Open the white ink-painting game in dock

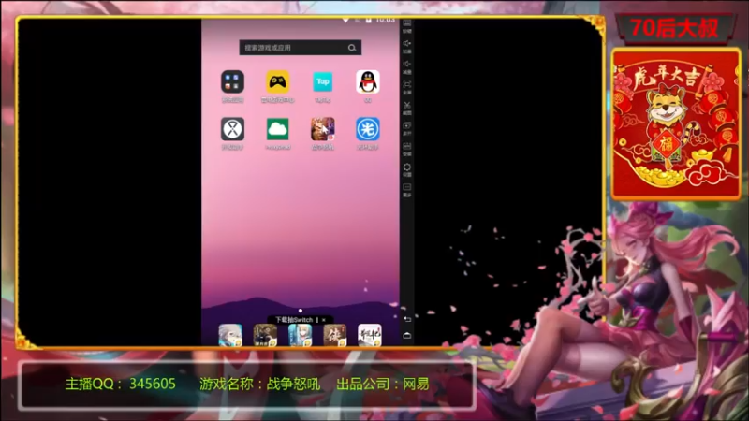[x=370, y=335]
